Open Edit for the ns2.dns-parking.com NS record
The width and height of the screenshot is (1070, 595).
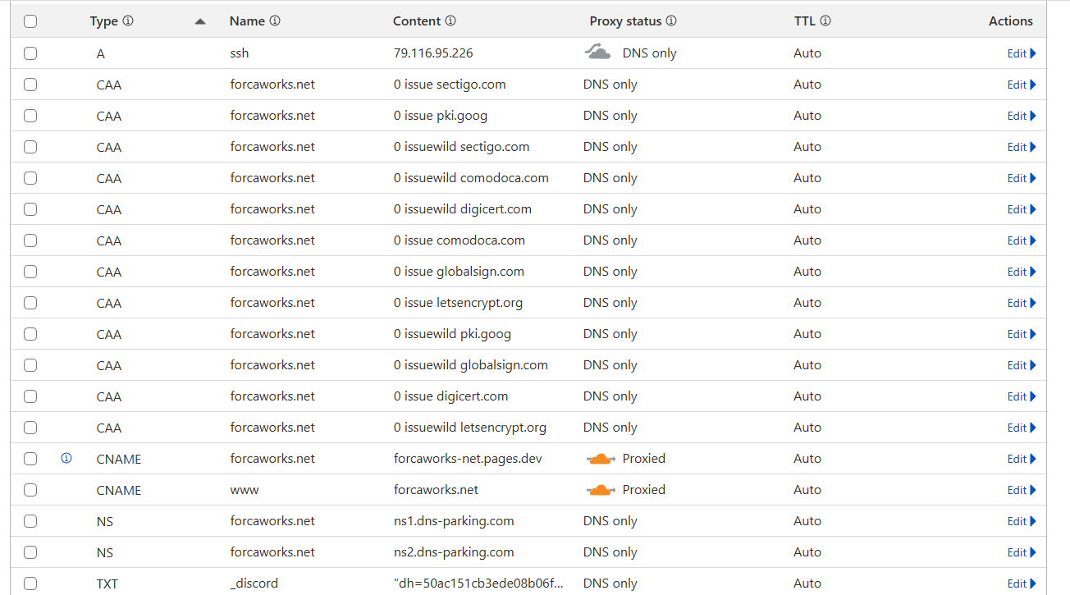tap(1022, 552)
